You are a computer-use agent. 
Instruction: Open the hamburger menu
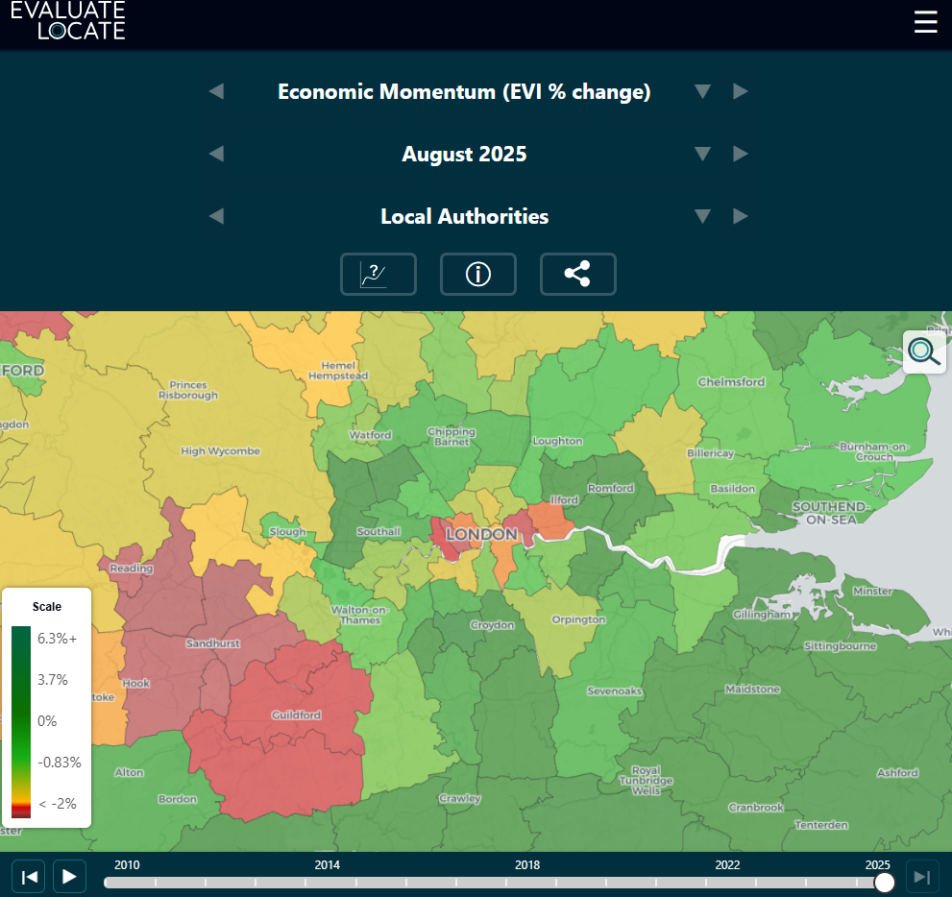pos(925,23)
